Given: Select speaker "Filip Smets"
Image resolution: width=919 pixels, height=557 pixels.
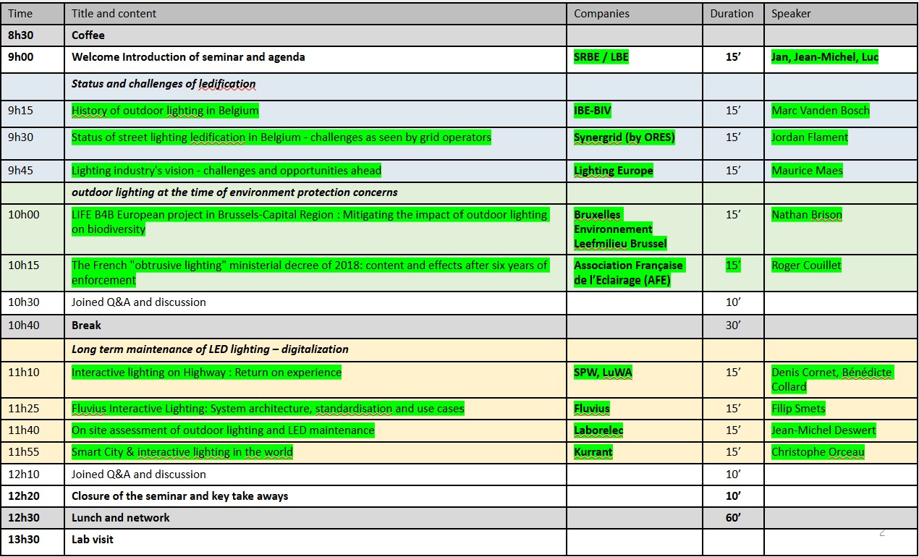Looking at the screenshot, I should click(x=798, y=409).
